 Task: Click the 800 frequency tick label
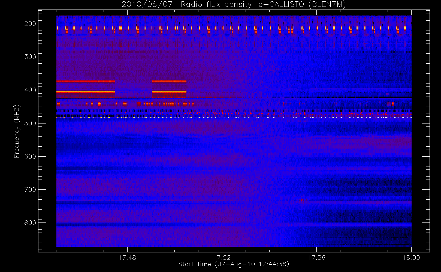pos(30,223)
